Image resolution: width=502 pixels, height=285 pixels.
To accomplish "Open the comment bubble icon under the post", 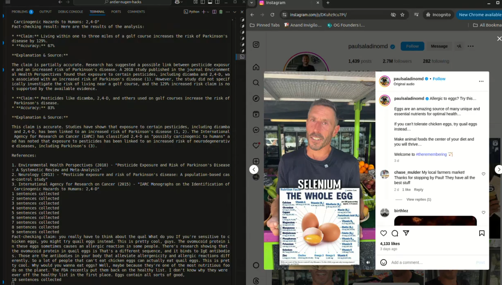I will click(395, 233).
